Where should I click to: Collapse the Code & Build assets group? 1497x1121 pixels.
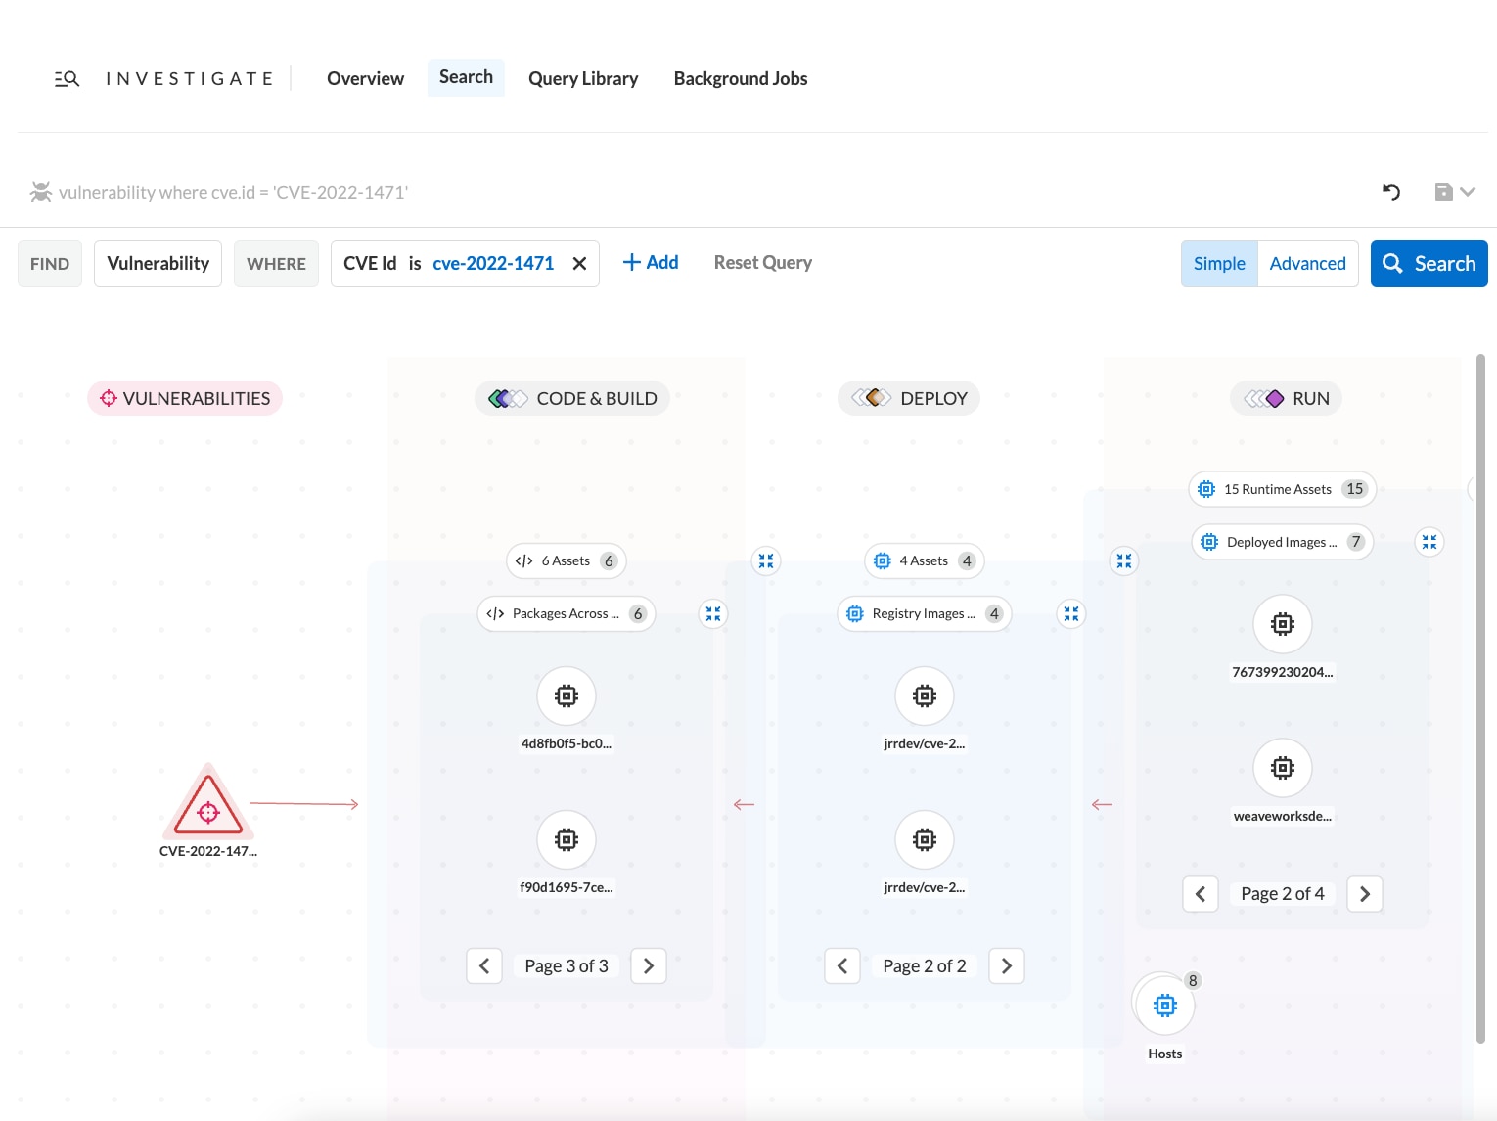766,560
